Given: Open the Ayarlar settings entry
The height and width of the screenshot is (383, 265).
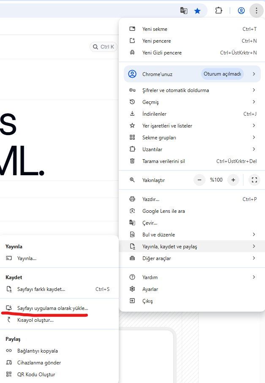Looking at the screenshot, I should click(192, 289).
